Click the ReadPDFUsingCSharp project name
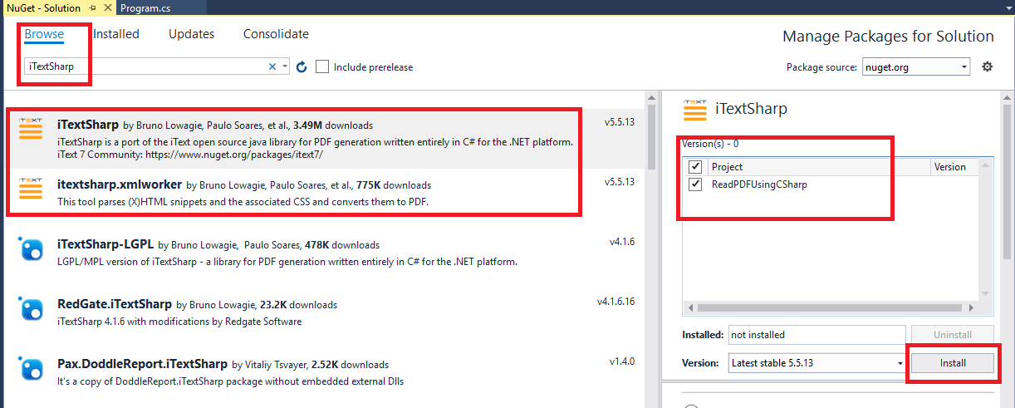The image size is (1015, 408). pyautogui.click(x=759, y=184)
